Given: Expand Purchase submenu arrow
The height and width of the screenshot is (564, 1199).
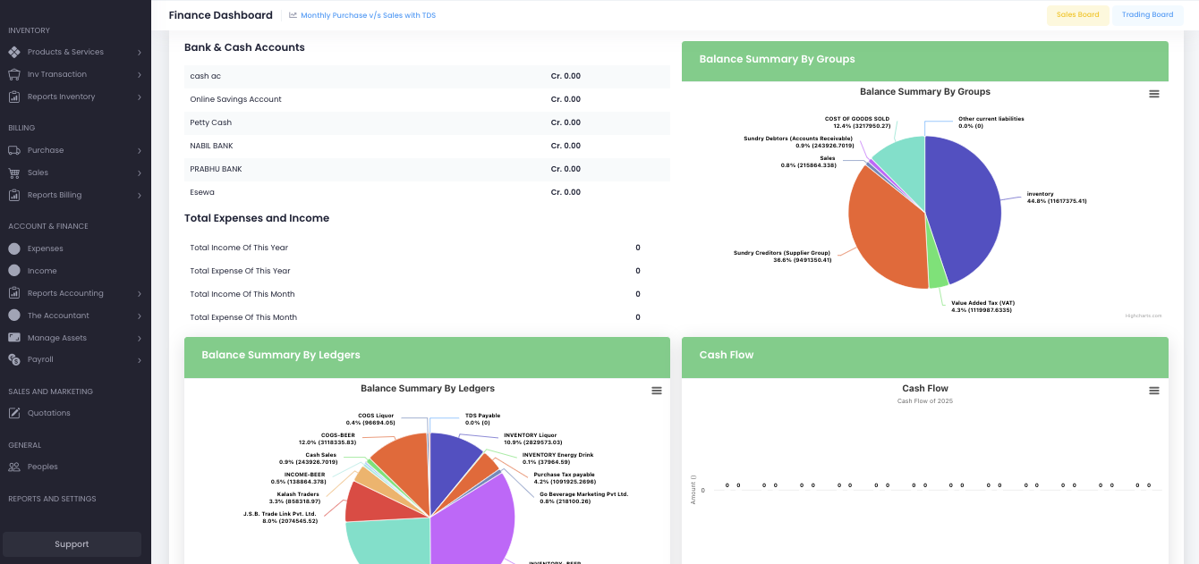Looking at the screenshot, I should (140, 151).
